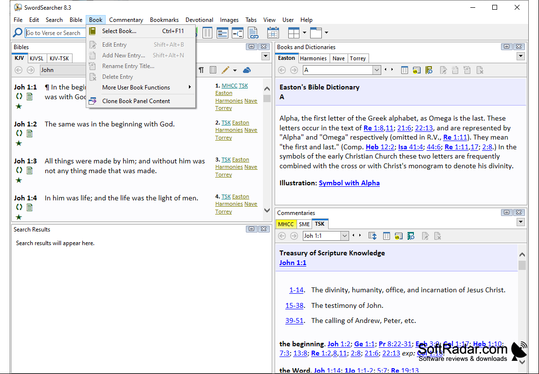Image resolution: width=539 pixels, height=374 pixels.
Task: Open the Symbol with Alpha illustration link
Action: point(349,183)
